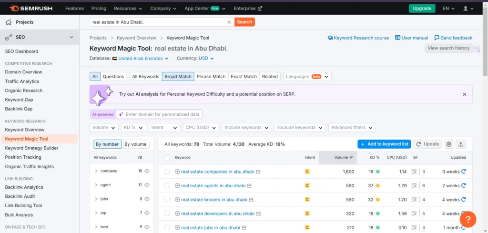Change database United Arab Emirates dropdown
Image resolution: width=488 pixels, height=233 pixels.
pos(141,59)
